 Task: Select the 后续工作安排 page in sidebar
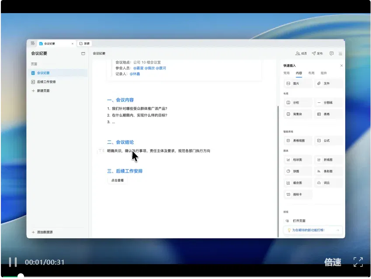57,82
